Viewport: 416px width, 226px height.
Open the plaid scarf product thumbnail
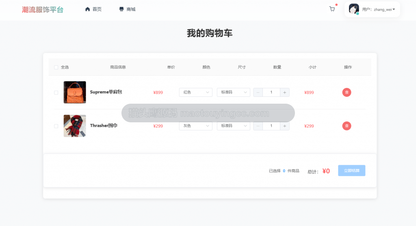click(x=75, y=126)
